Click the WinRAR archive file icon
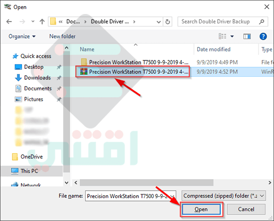Image resolution: width=274 pixels, height=221 pixels. [84, 71]
